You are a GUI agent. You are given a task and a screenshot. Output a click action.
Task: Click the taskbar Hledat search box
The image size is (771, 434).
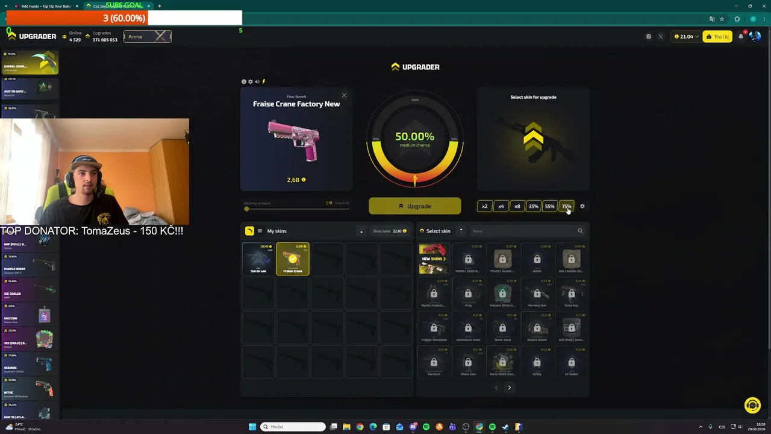click(x=293, y=427)
